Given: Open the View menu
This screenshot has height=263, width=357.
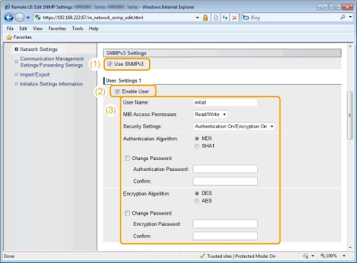Looking at the screenshot, I should pyautogui.click(x=37, y=28).
